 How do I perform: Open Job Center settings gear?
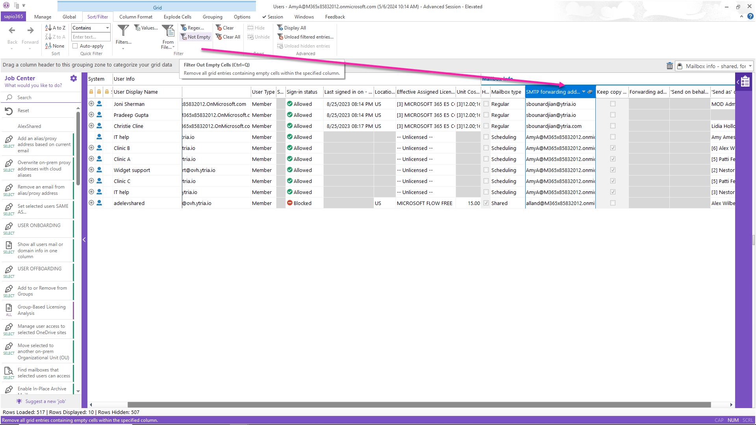coord(74,78)
